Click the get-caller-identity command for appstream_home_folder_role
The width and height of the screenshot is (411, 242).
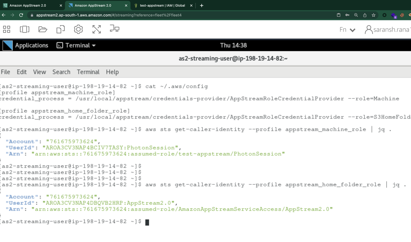276,185
